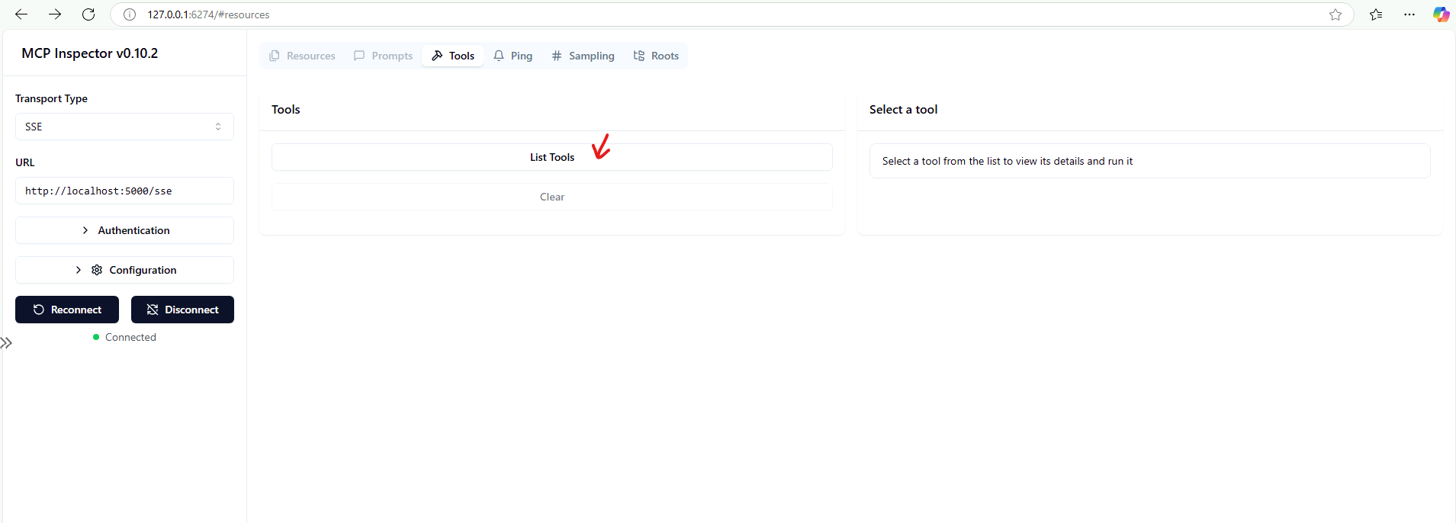The width and height of the screenshot is (1456, 523).
Task: Click the double-chevron sidebar expand icon
Action: click(6, 343)
